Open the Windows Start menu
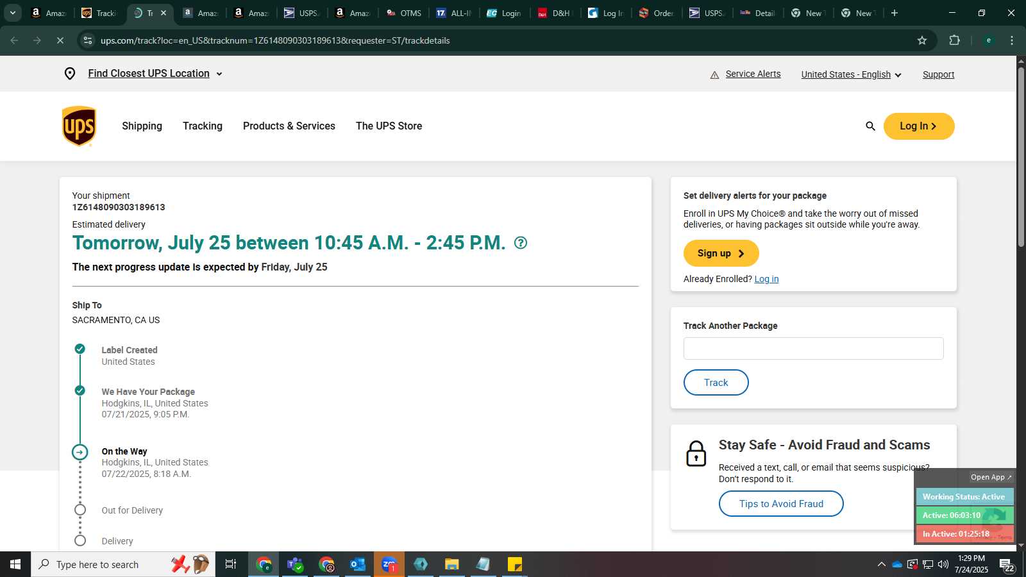The image size is (1026, 577). [15, 564]
